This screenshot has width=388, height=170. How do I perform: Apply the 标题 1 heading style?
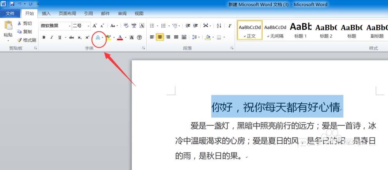tap(301, 29)
